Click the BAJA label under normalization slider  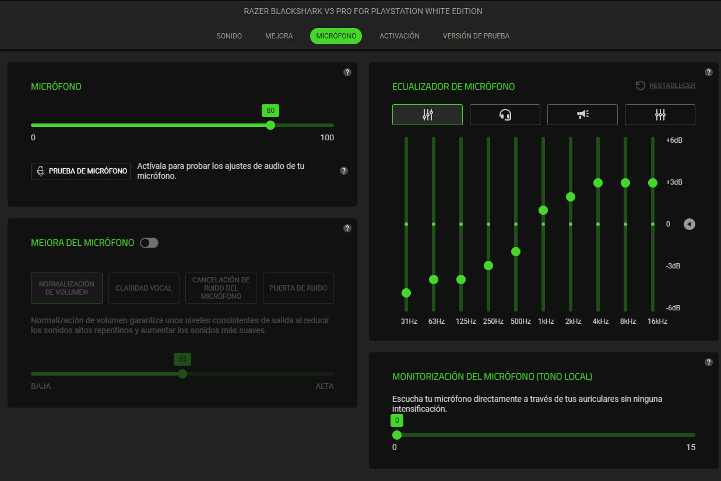(x=41, y=386)
